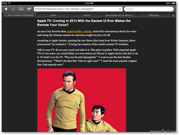
Task: Tap the Apple TV article headline
Action: [x=84, y=23]
